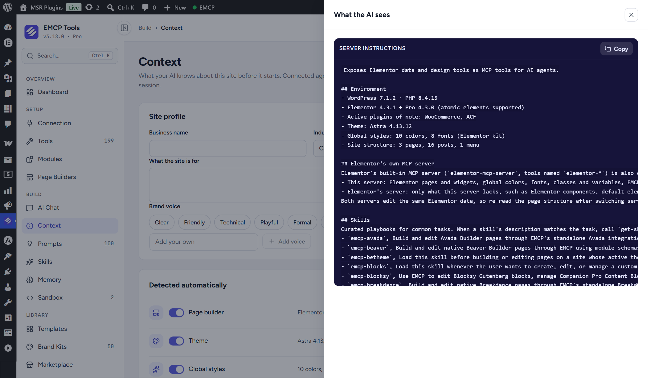
Task: Click the Add voice button
Action: click(287, 241)
